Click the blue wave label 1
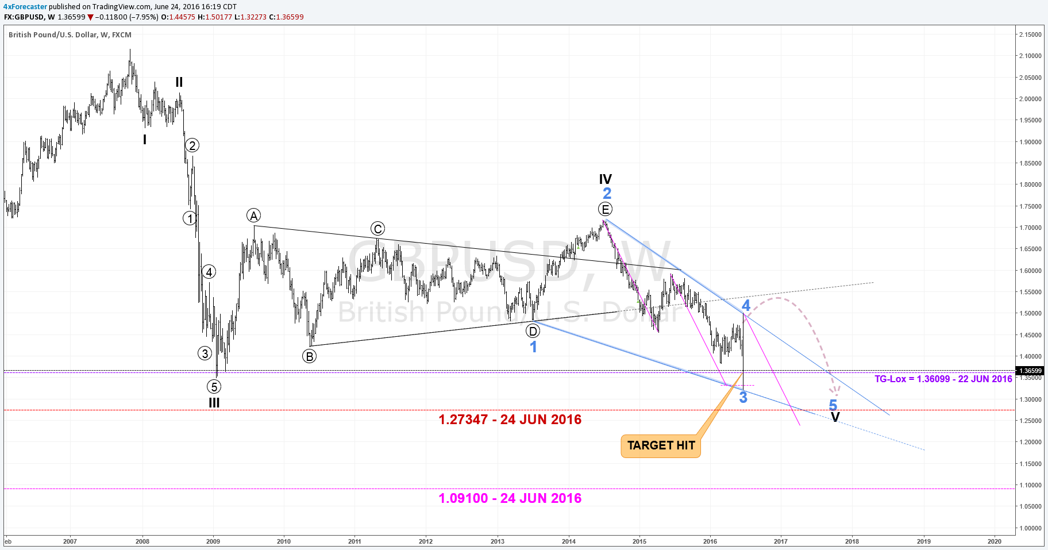The width and height of the screenshot is (1048, 550). pos(533,347)
